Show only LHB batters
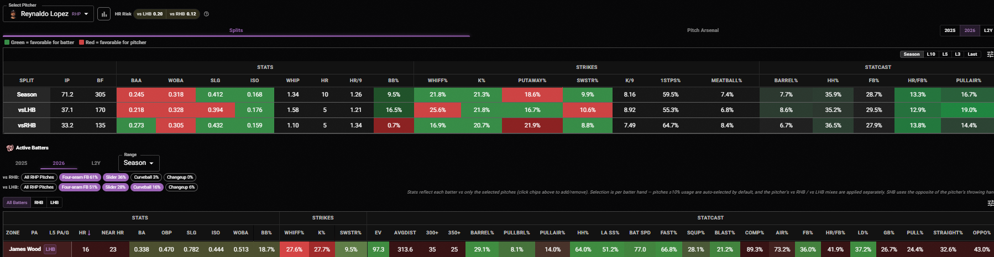This screenshot has height=257, width=994. [x=54, y=202]
